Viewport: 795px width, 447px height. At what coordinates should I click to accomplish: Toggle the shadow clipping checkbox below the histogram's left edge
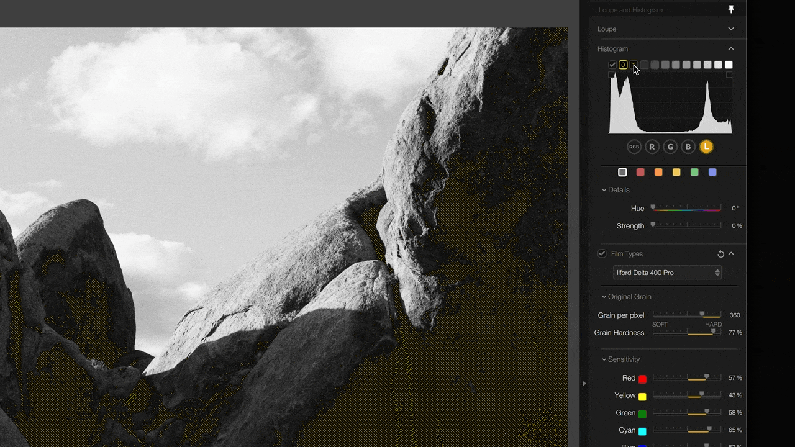[612, 74]
